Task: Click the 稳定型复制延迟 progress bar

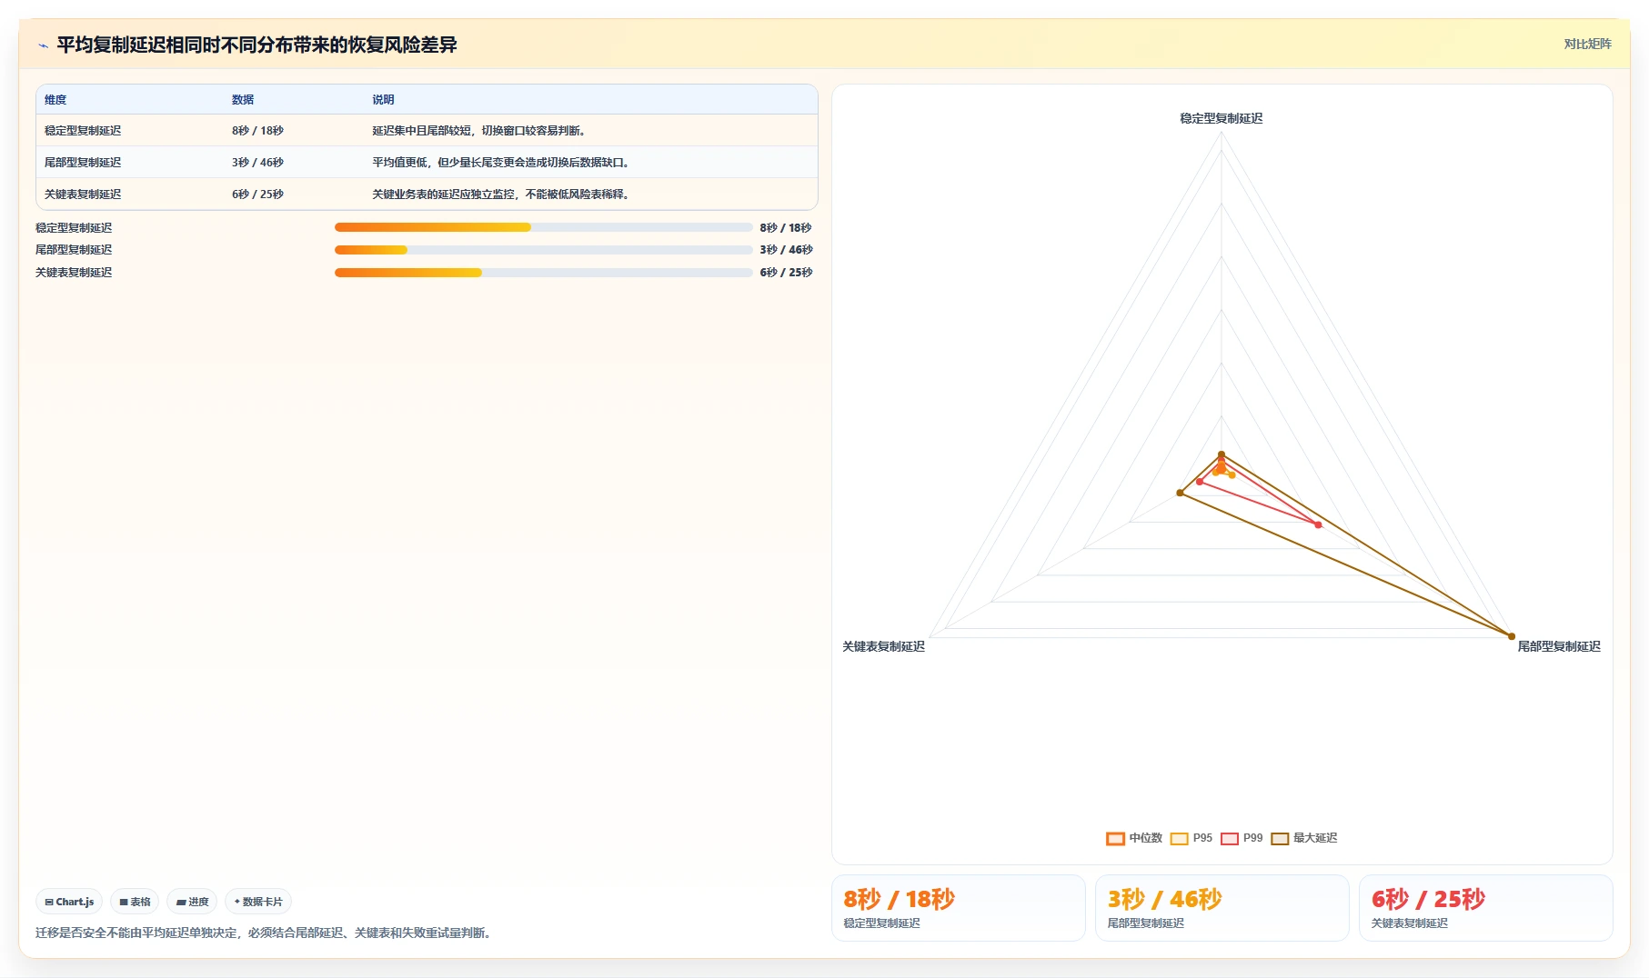Action: coord(544,227)
